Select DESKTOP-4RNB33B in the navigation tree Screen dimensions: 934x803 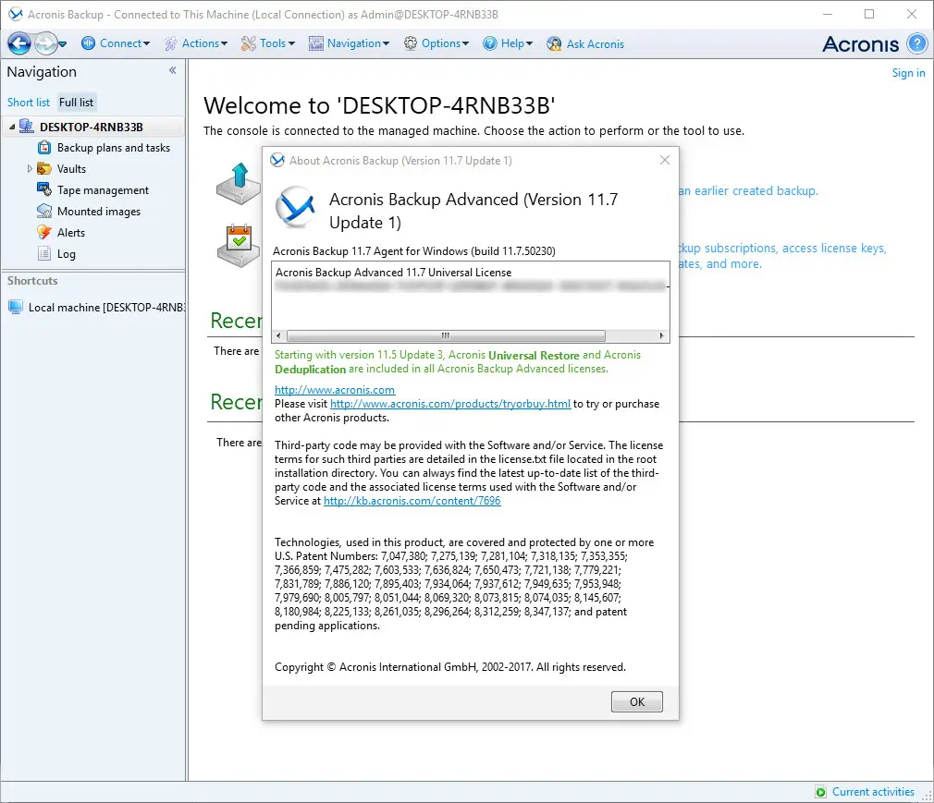tap(92, 127)
